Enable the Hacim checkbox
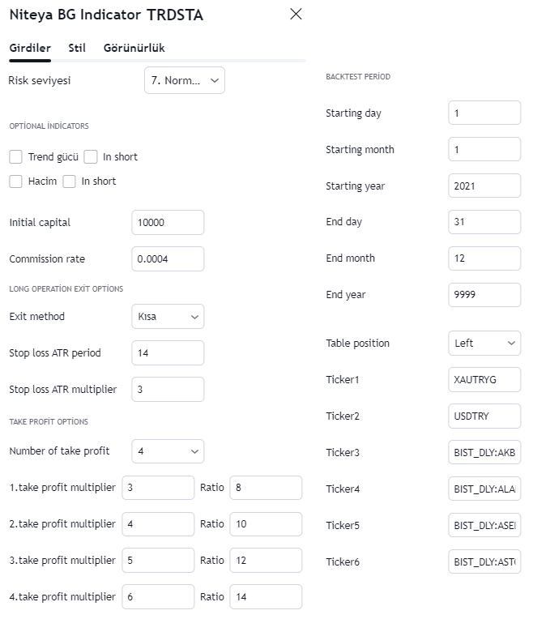The height and width of the screenshot is (619, 533). pos(15,181)
